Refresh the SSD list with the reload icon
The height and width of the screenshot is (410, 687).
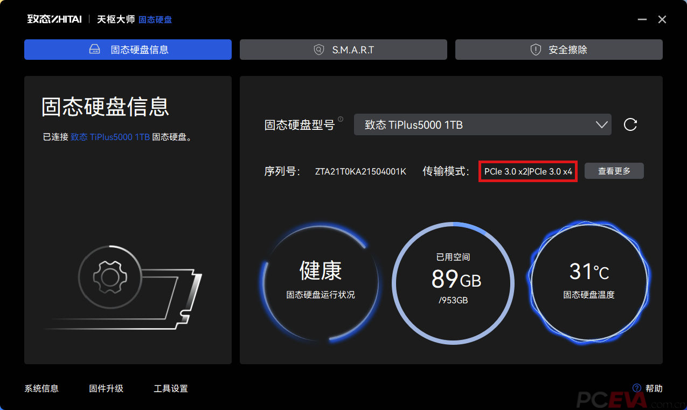[x=630, y=124]
